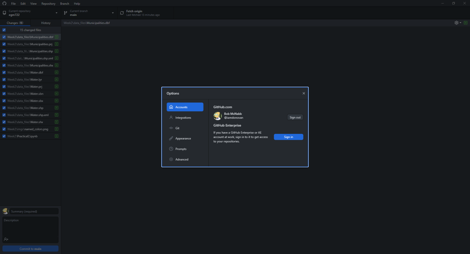Uncheck Water.prj file checkbox
The height and width of the screenshot is (254, 470).
click(x=4, y=87)
